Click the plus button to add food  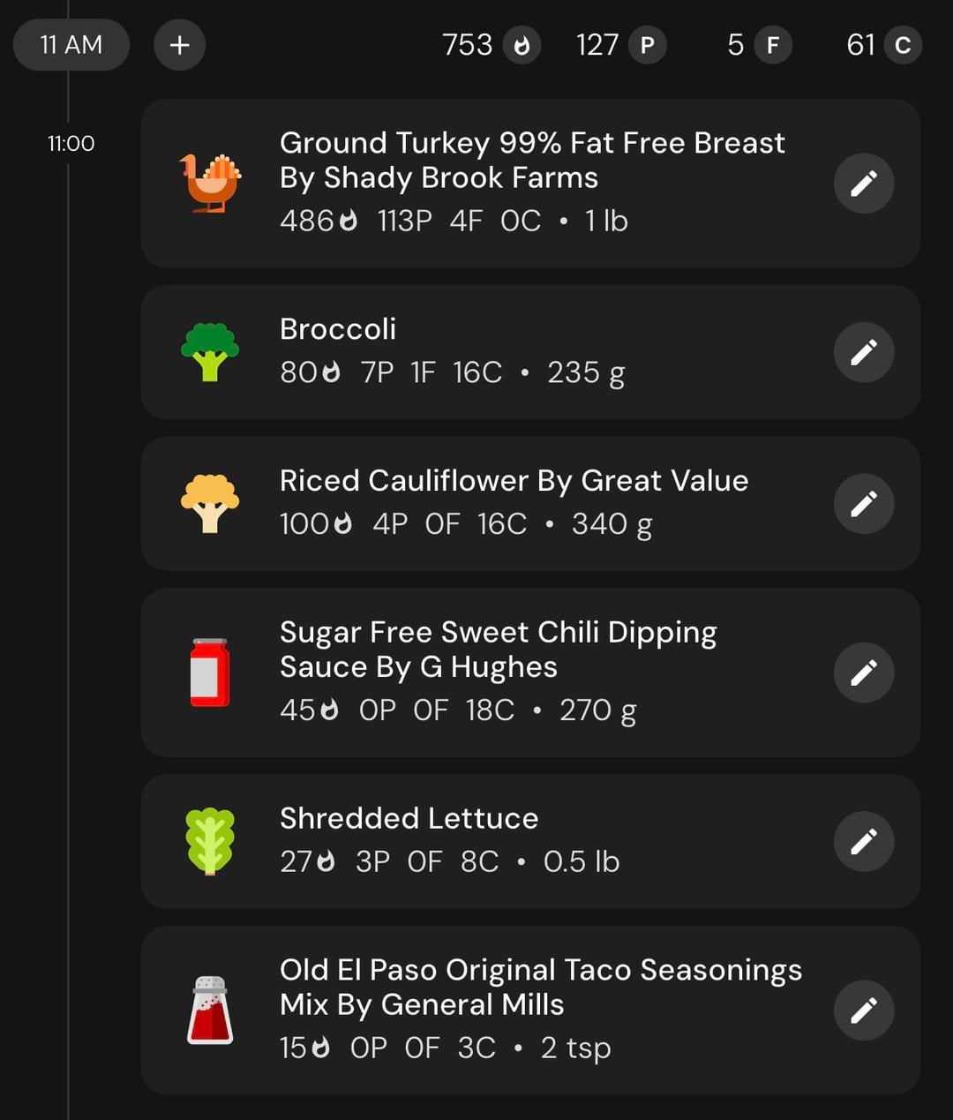pos(179,45)
